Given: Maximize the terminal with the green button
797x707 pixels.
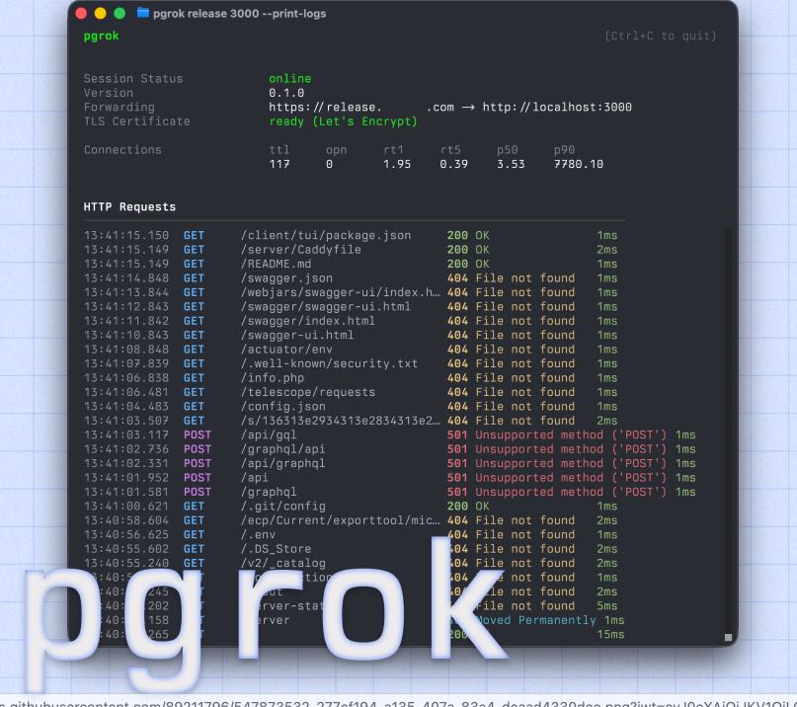Looking at the screenshot, I should point(120,14).
